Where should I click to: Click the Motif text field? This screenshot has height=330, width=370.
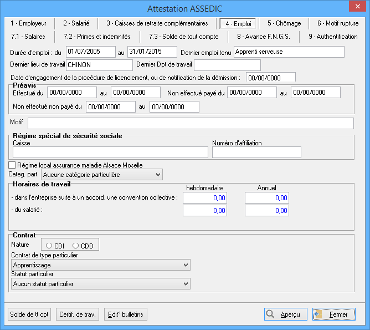coord(190,123)
